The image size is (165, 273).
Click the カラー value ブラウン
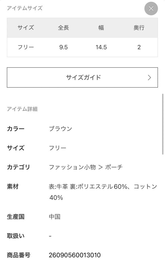pyautogui.click(x=60, y=128)
